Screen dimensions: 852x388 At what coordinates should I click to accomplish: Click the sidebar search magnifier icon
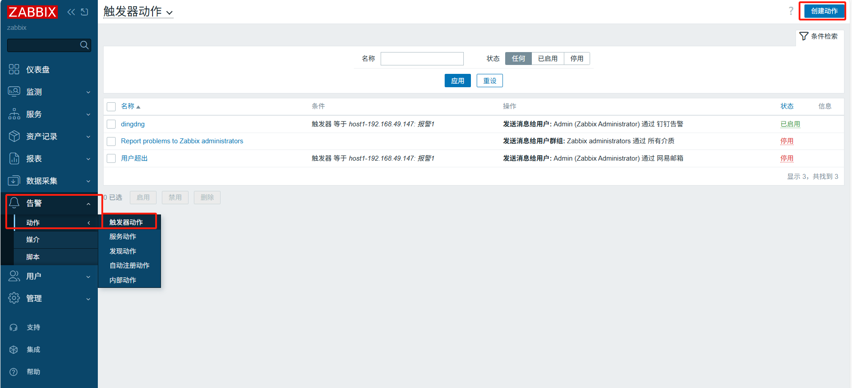click(84, 45)
